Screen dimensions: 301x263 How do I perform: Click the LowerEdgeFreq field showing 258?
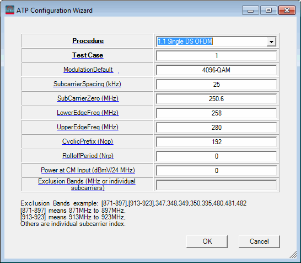(x=216, y=113)
